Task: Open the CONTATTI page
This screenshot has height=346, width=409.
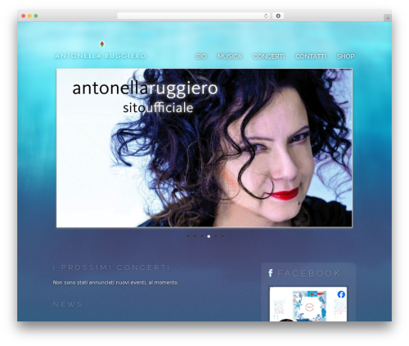Action: point(311,56)
